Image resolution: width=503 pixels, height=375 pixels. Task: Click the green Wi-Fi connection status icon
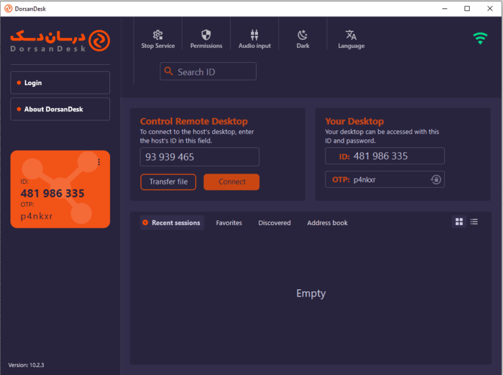480,39
